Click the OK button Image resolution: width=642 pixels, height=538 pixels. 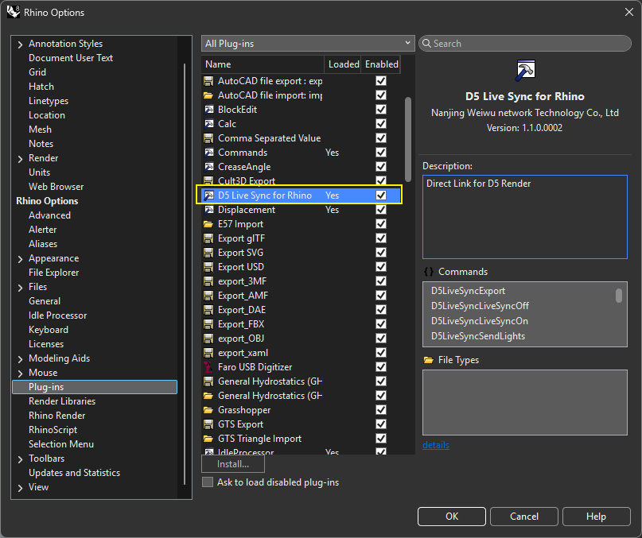coord(452,517)
